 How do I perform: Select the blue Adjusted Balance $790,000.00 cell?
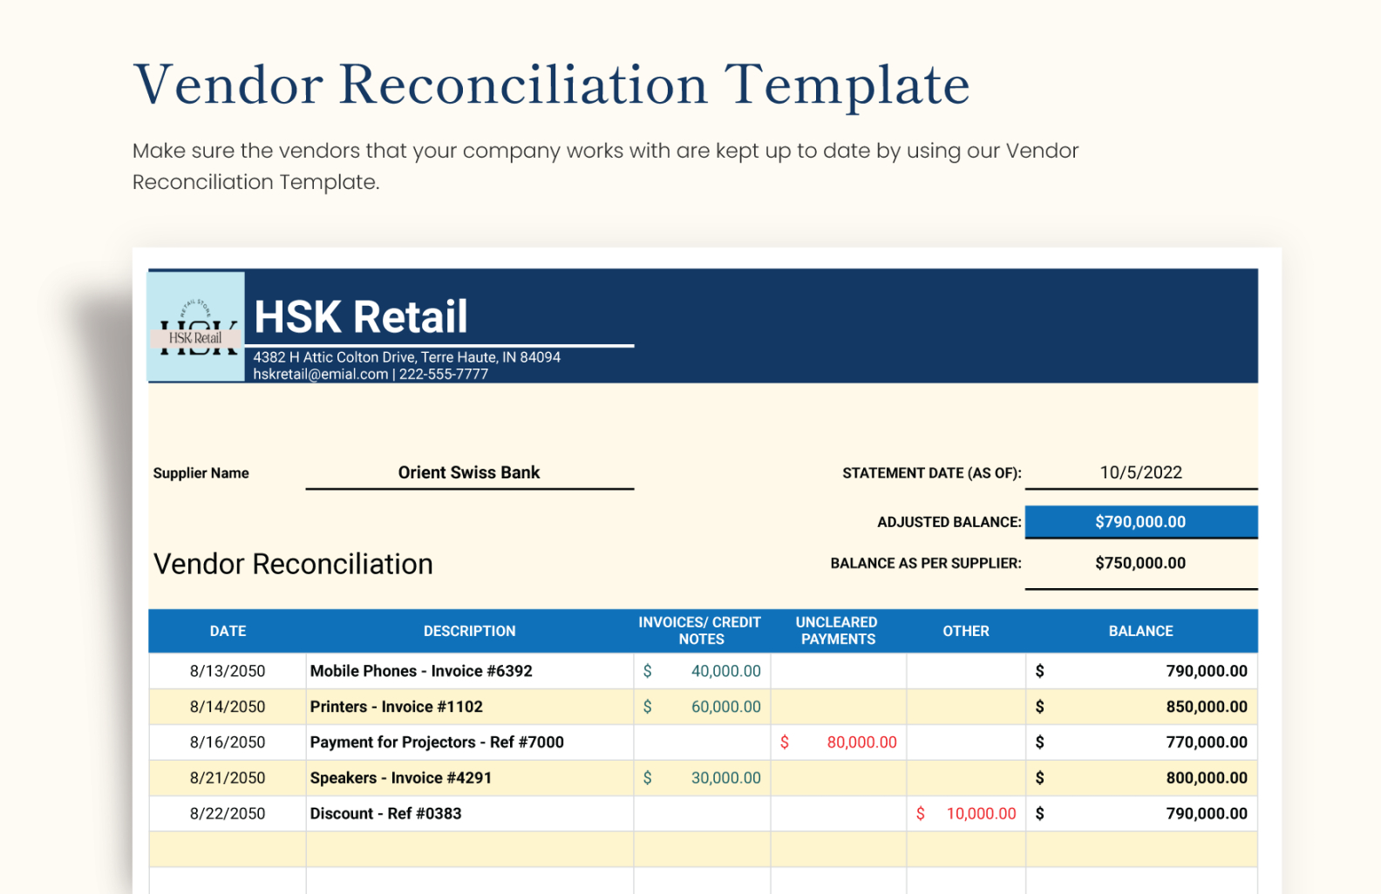(1140, 522)
